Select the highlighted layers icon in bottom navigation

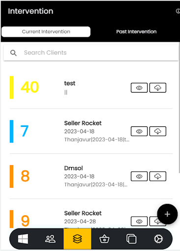pyautogui.click(x=77, y=239)
